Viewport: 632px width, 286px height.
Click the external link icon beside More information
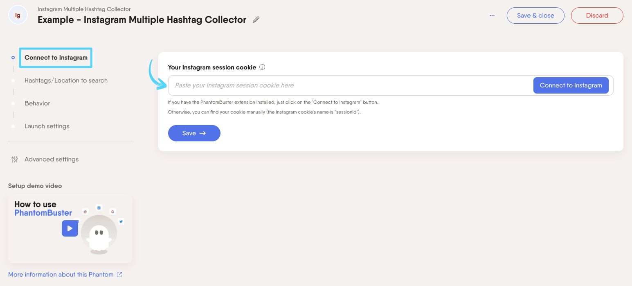119,274
